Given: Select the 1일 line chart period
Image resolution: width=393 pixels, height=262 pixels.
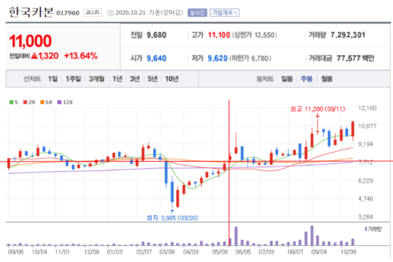Looking at the screenshot, I should tap(53, 79).
